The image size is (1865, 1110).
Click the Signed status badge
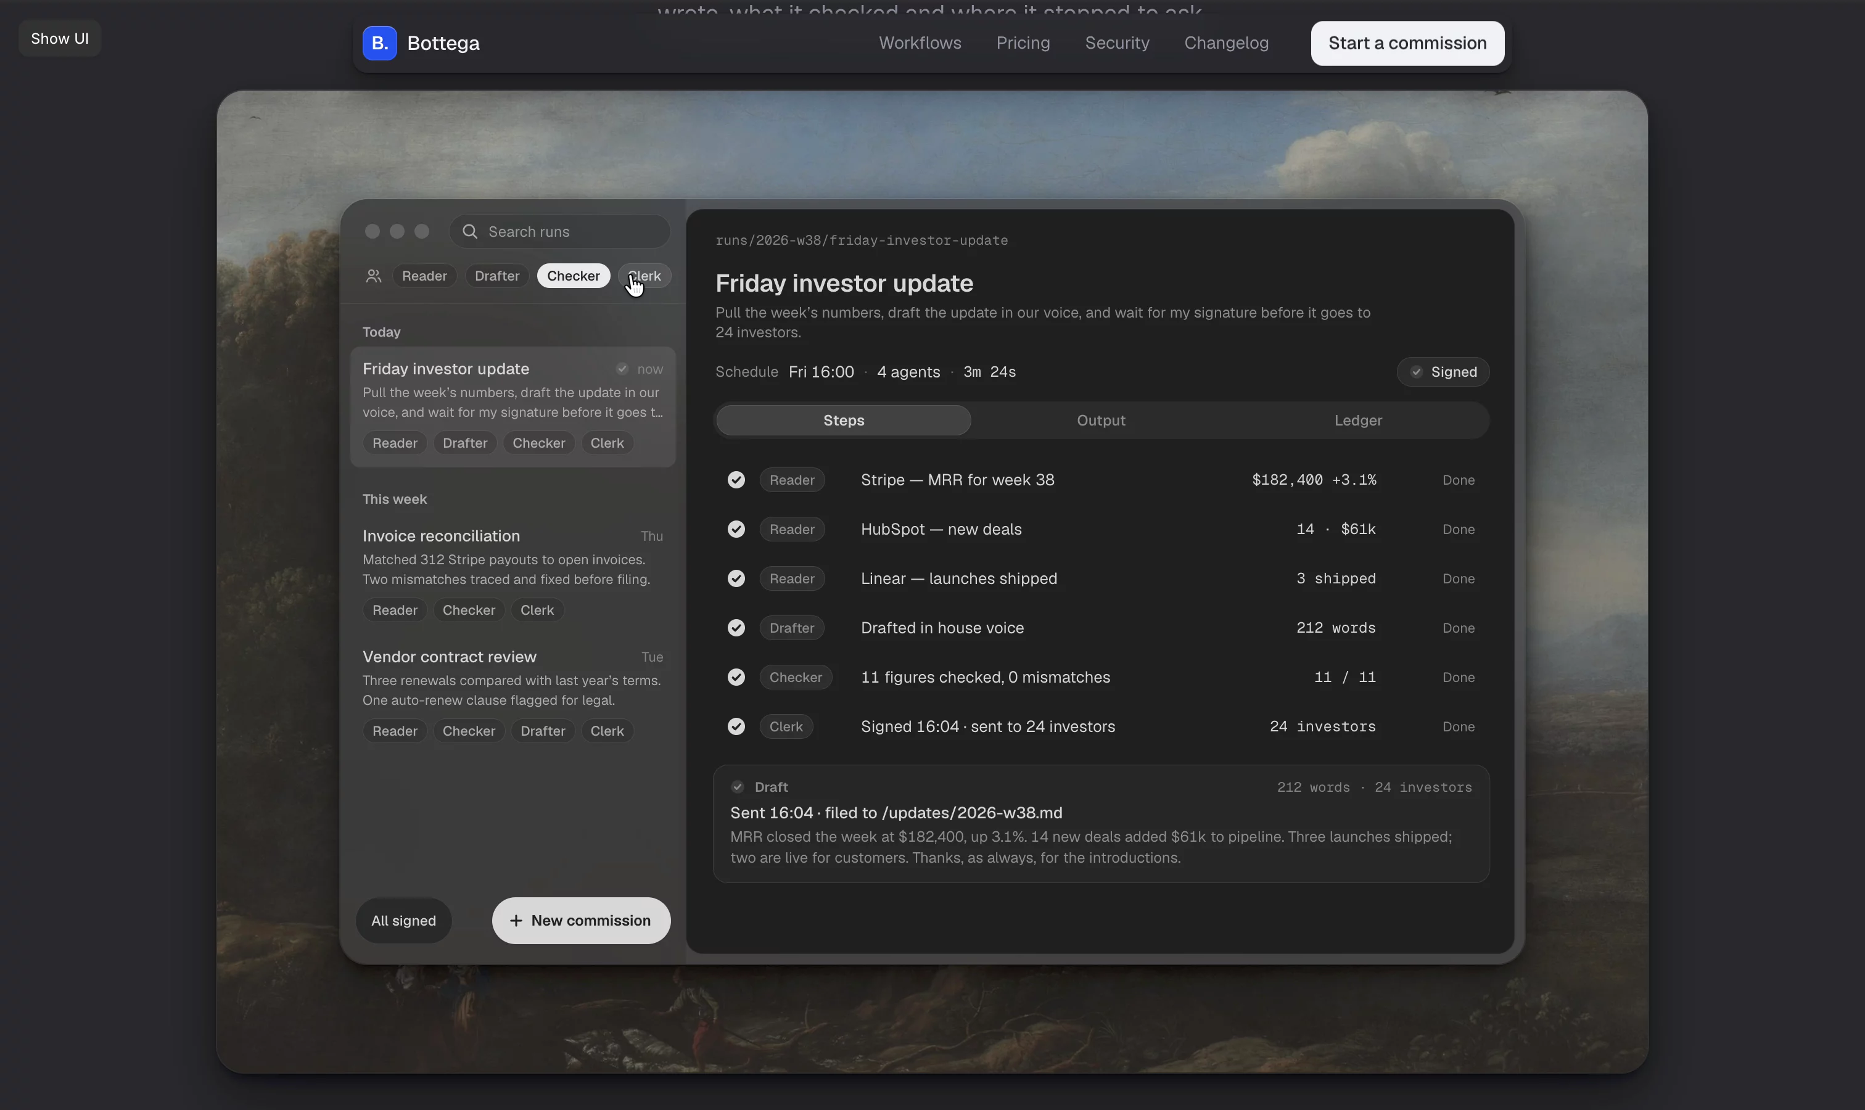click(1443, 372)
